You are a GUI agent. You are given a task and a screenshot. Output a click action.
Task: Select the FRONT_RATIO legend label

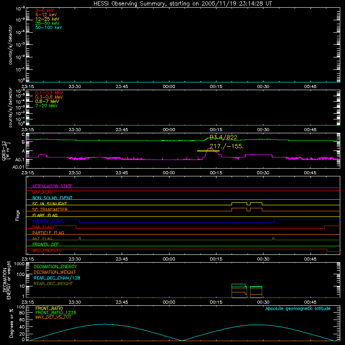[x=49, y=308]
